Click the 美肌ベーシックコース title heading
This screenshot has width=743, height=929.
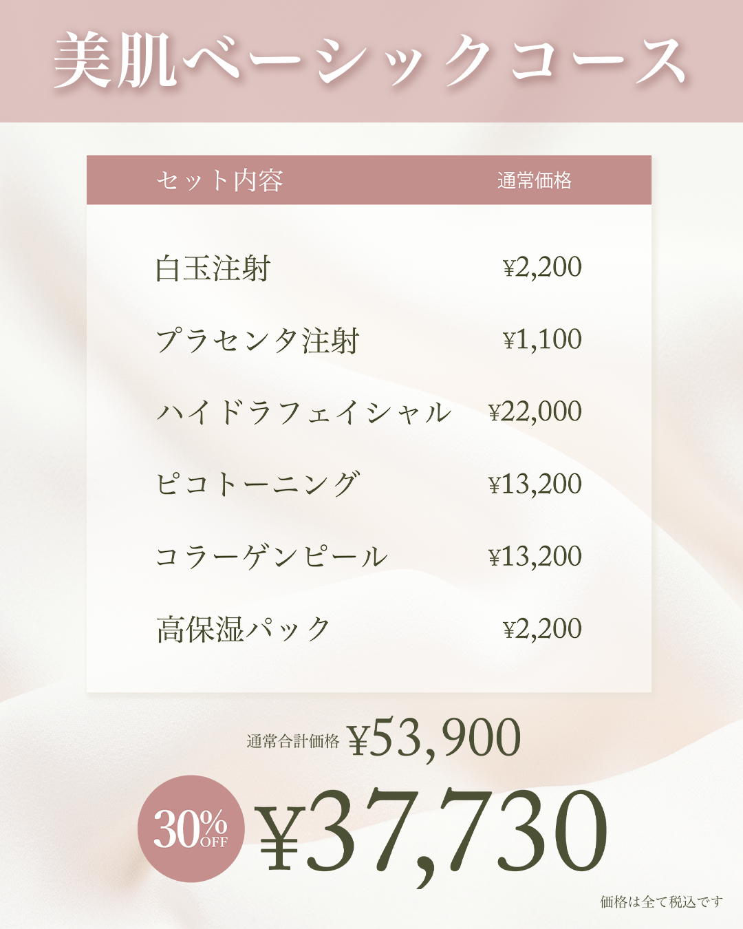tap(370, 62)
